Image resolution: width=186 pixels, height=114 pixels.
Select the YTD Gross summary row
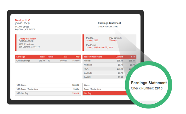[48, 85]
